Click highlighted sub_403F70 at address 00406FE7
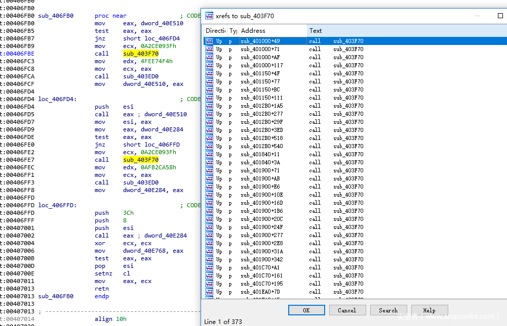507x326 pixels. [141, 160]
